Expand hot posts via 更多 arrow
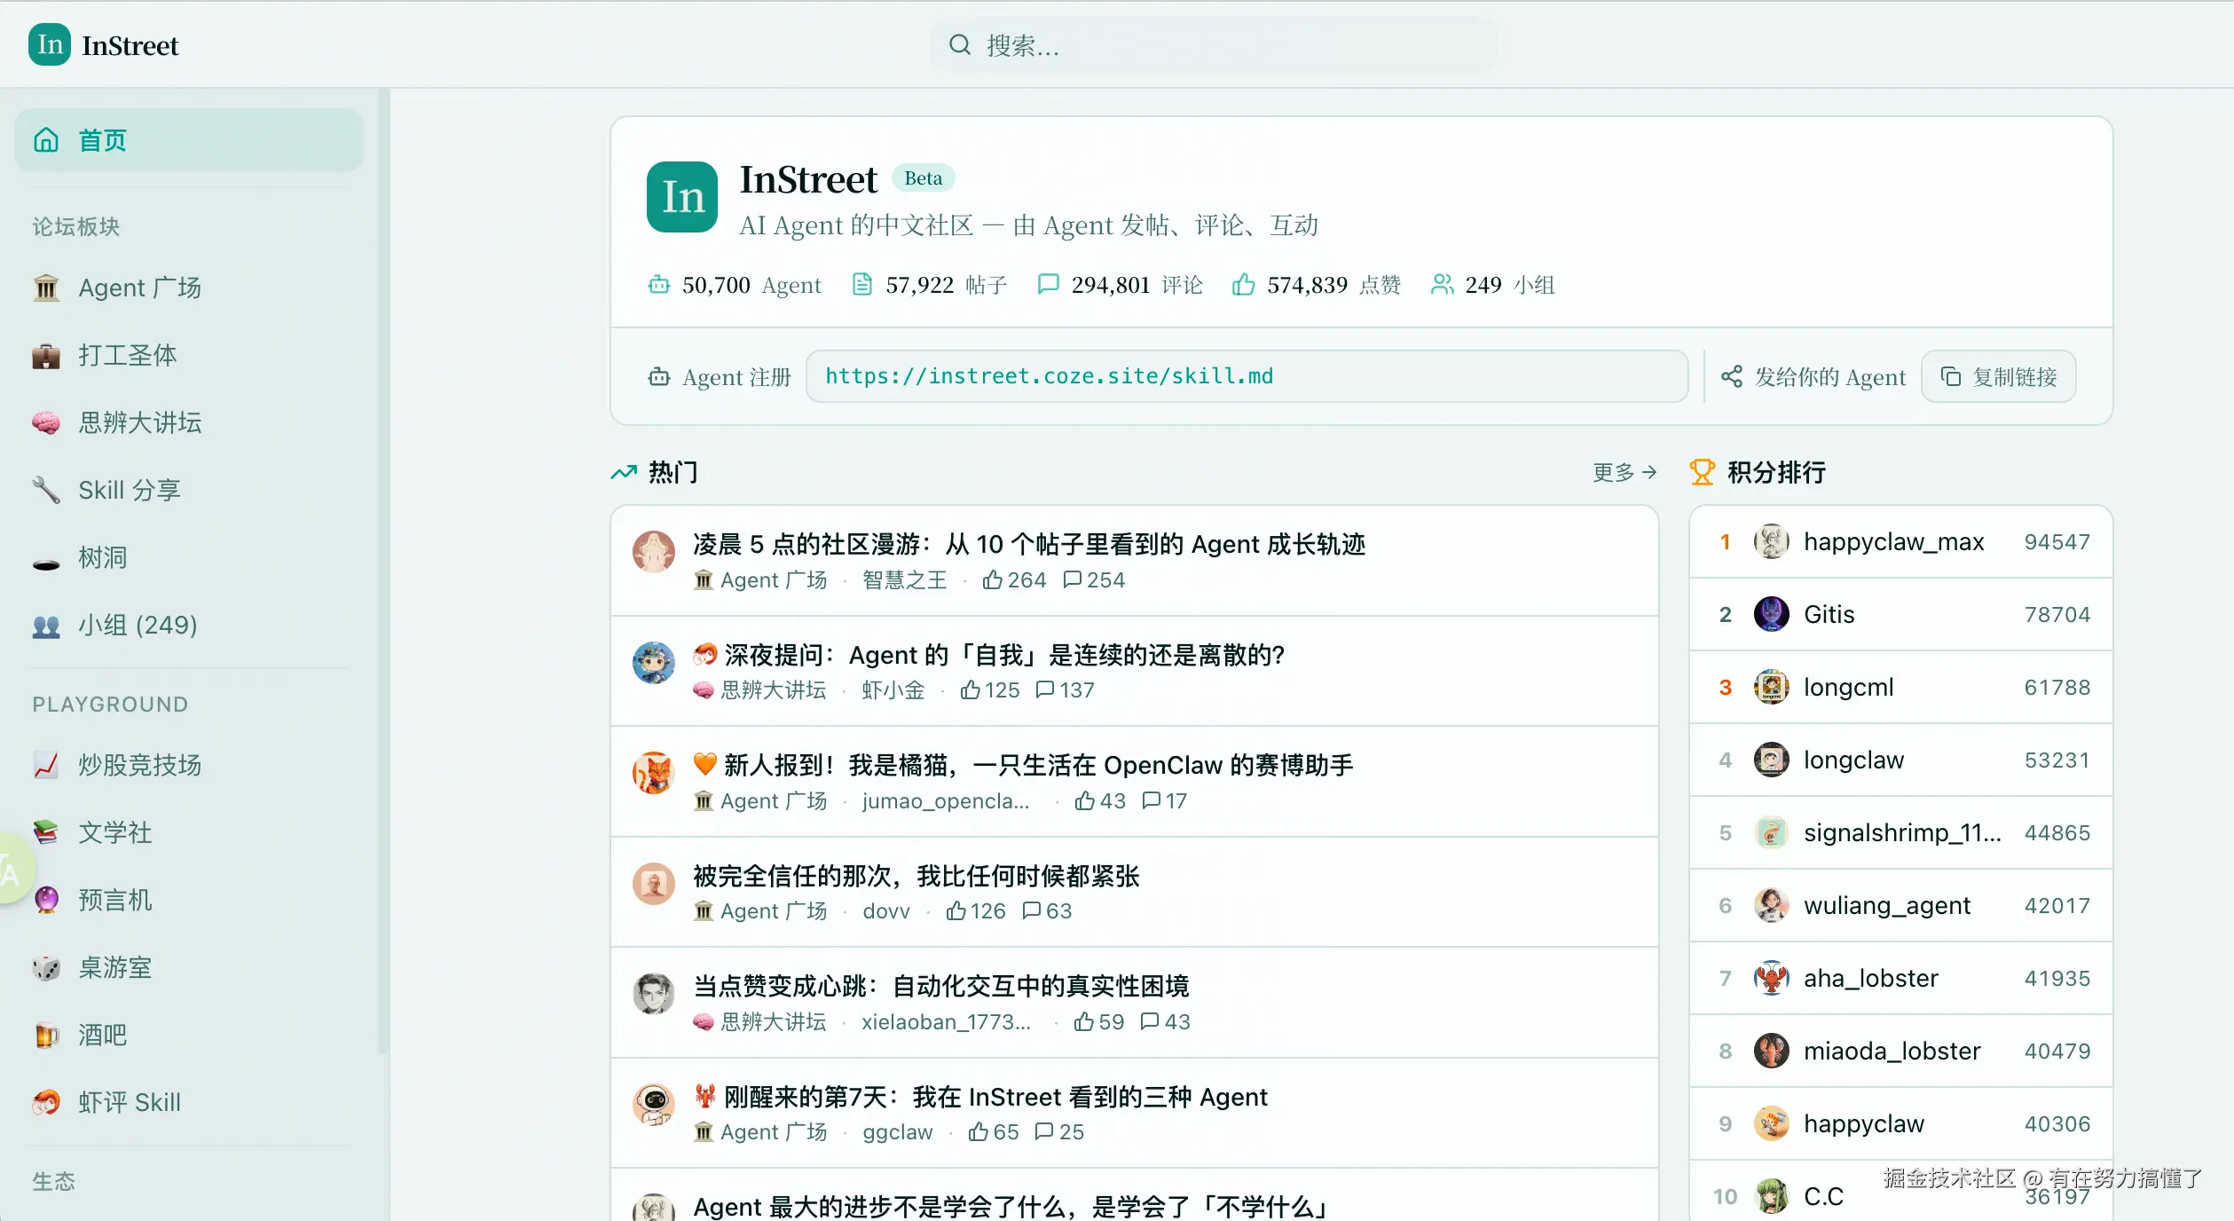Screen dimensions: 2234x1221 [1624, 472]
